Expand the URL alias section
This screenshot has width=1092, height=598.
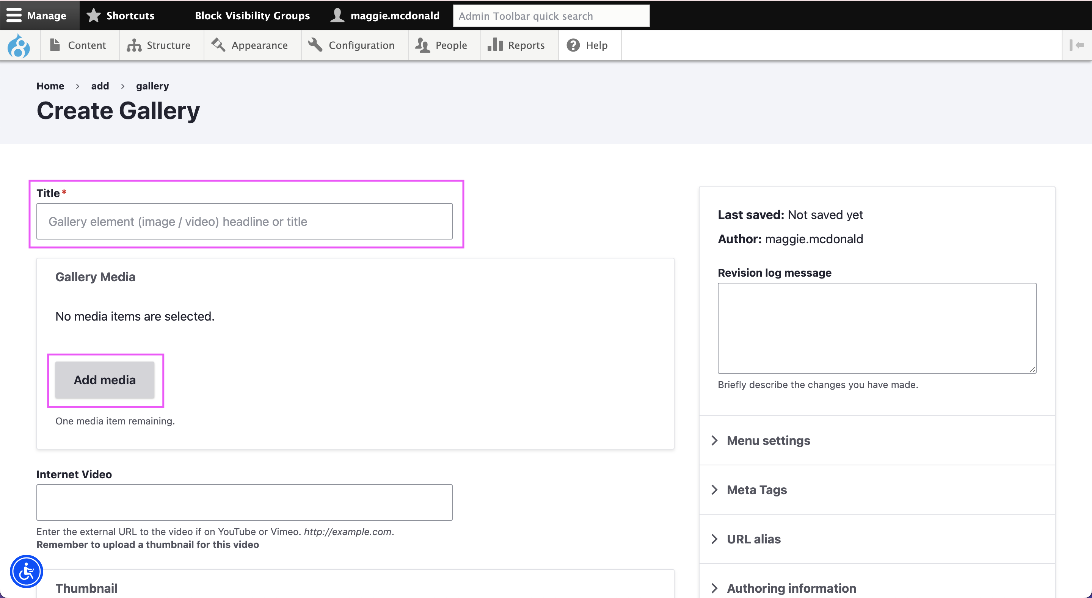click(x=753, y=539)
